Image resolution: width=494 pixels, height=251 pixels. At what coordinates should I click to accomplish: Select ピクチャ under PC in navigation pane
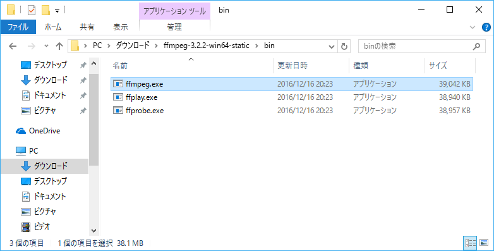click(45, 211)
